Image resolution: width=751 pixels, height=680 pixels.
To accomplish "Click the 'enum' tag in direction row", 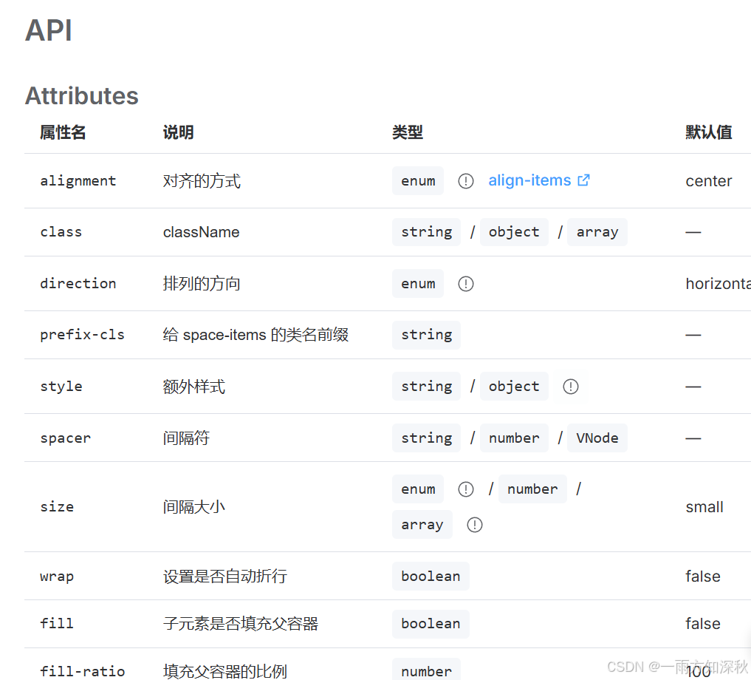I will tap(418, 283).
